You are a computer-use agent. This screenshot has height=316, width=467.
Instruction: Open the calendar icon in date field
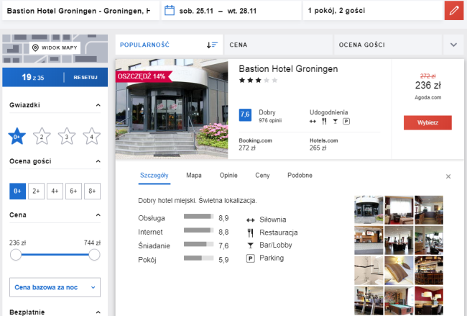(x=170, y=11)
